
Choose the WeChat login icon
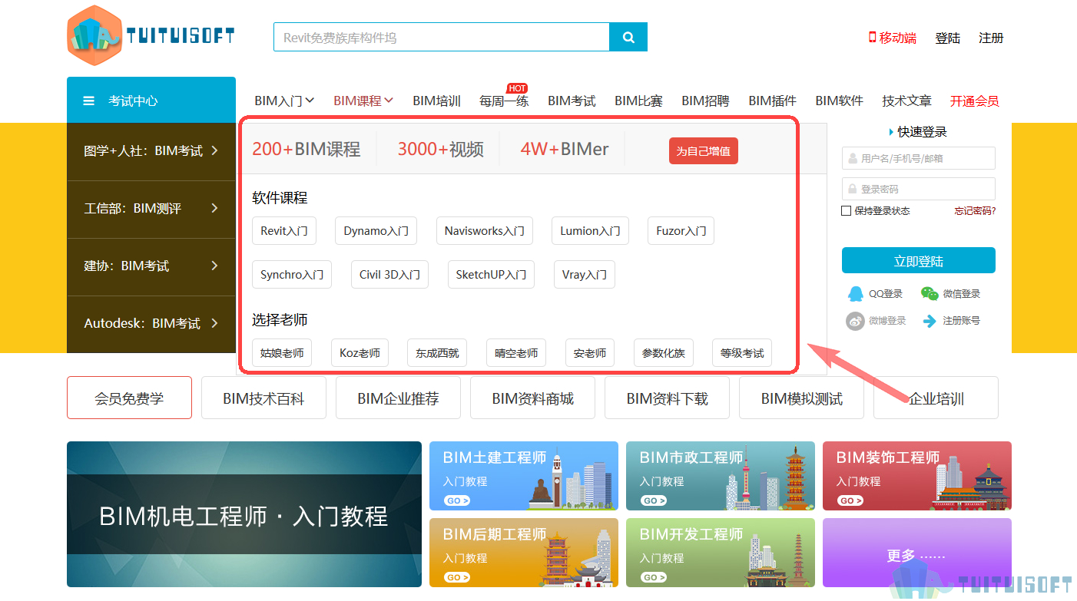pos(930,294)
